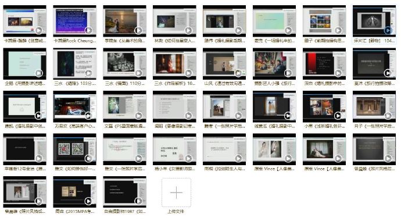Select the 卡其屈Rock Cheung file name
This screenshot has height=221, width=401.
coord(75,40)
